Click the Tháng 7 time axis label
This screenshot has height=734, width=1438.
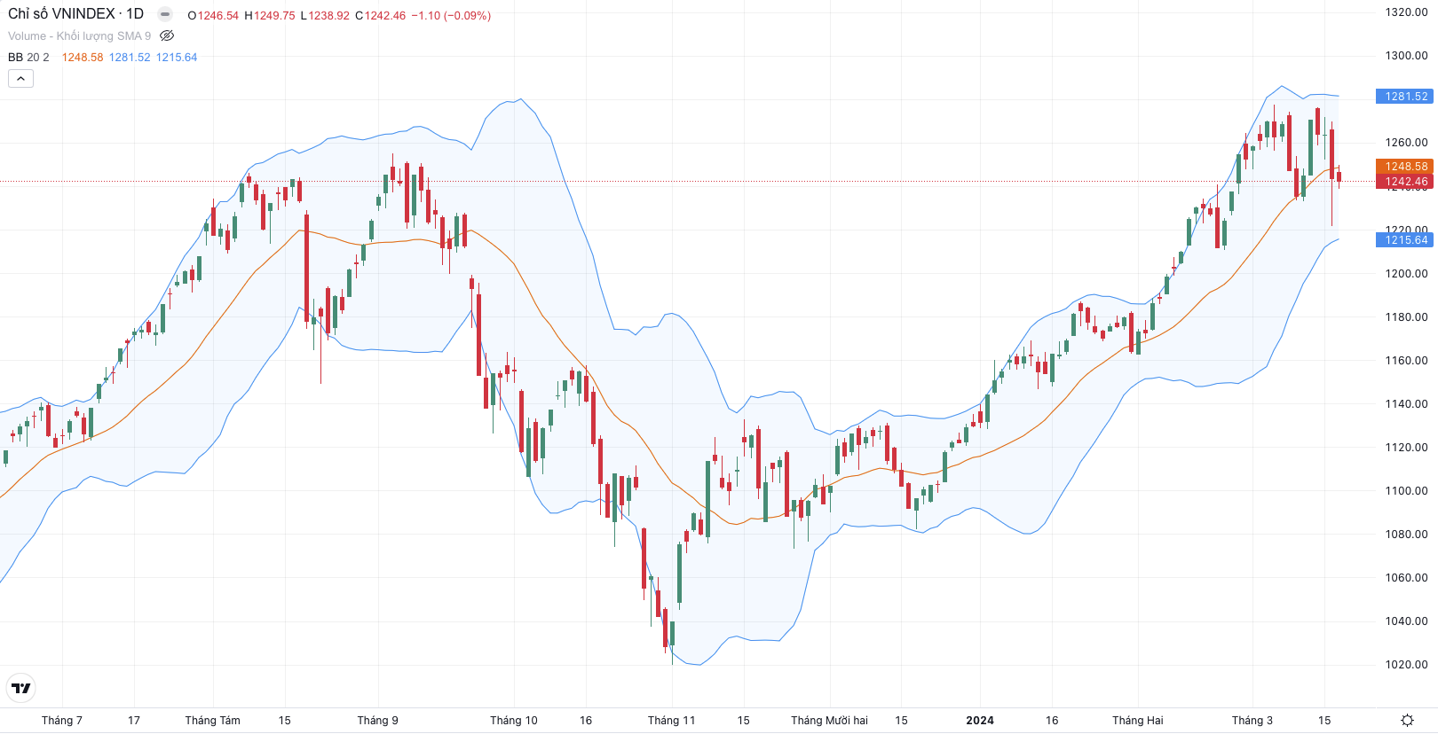pos(62,721)
